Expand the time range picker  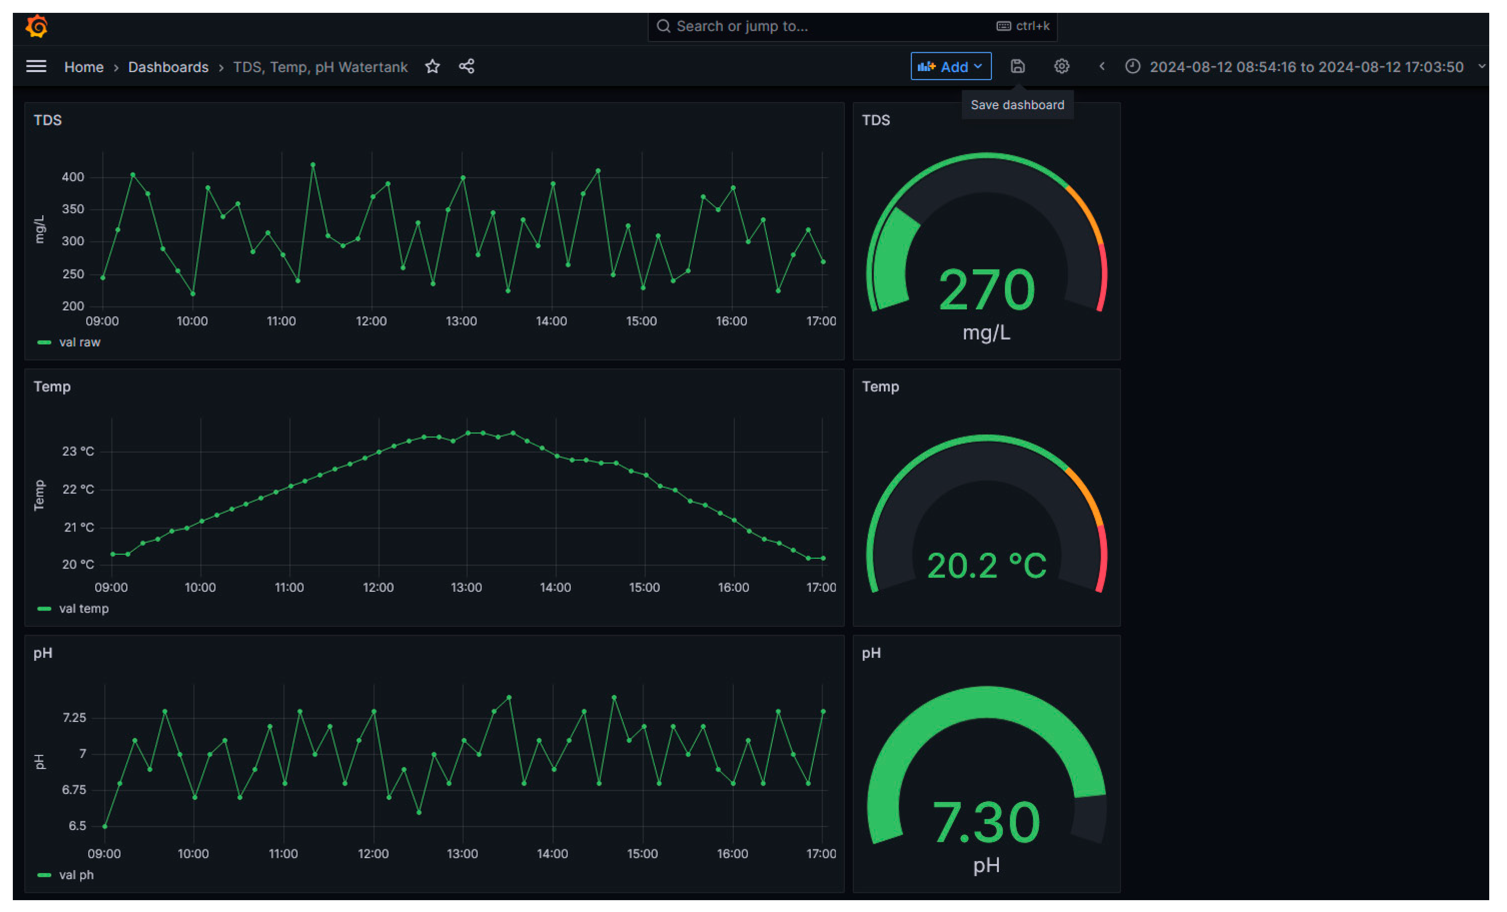[x=1306, y=67]
